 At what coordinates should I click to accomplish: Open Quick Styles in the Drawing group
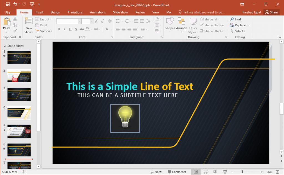point(193,25)
